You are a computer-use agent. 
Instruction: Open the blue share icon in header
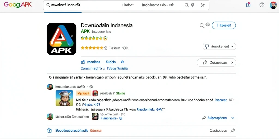[248, 5]
